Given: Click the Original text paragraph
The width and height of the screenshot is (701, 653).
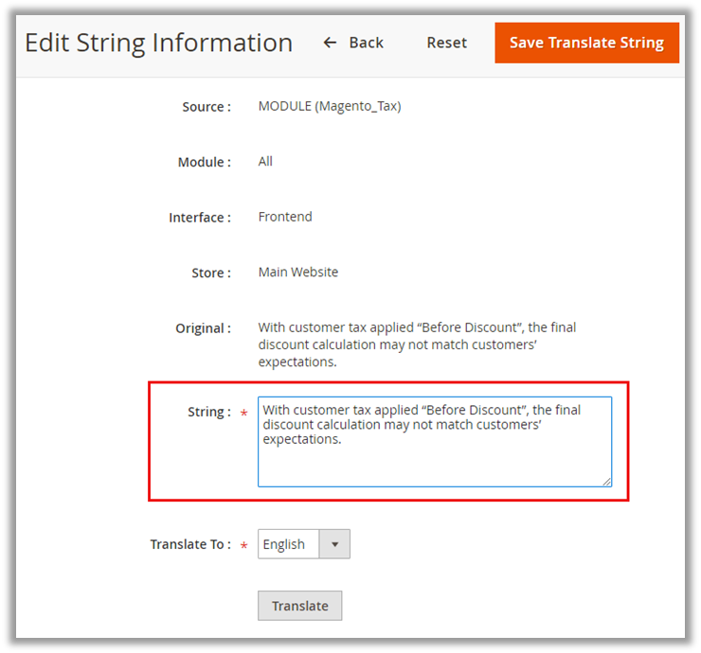Looking at the screenshot, I should tap(417, 344).
